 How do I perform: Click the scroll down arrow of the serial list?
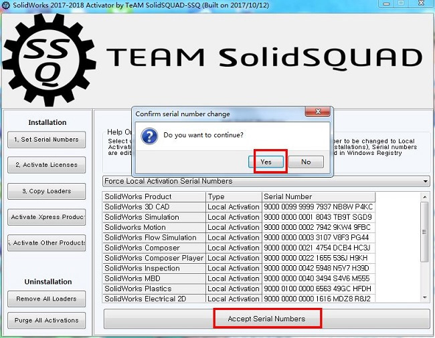click(424, 297)
